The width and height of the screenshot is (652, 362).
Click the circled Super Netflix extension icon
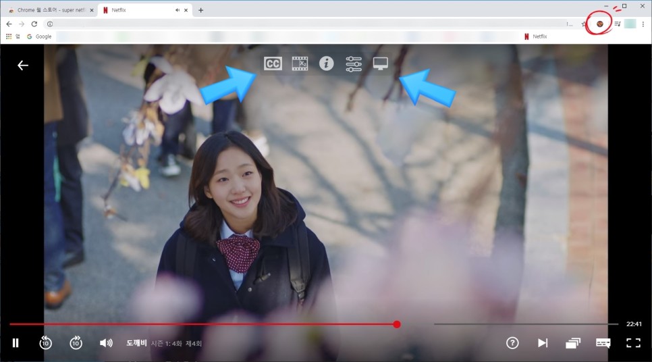tap(599, 24)
